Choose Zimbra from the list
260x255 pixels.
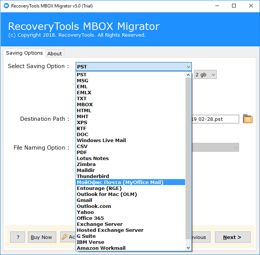pos(131,165)
